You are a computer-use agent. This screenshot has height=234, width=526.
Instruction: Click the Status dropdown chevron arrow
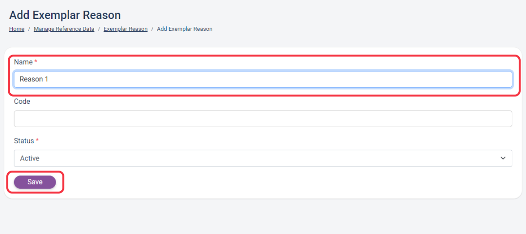point(503,158)
